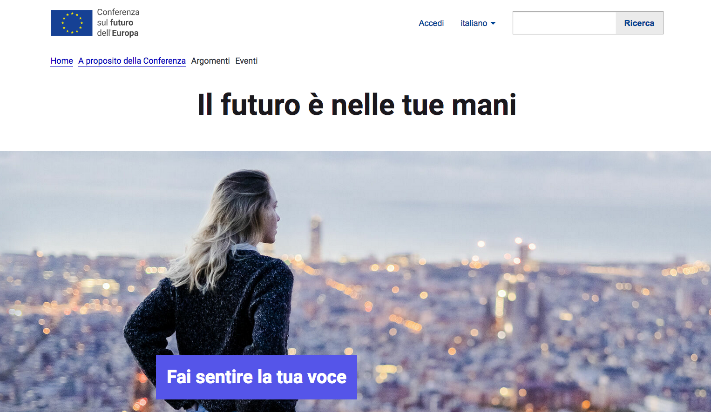This screenshot has width=711, height=412.
Task: Open the Eventi menu item
Action: pos(246,61)
